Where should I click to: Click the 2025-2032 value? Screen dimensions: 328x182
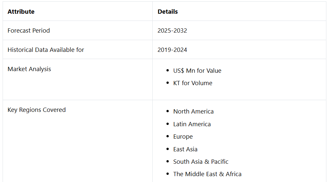(x=172, y=31)
